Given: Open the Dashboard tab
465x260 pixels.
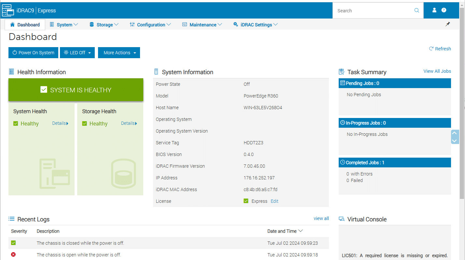Looking at the screenshot, I should [x=25, y=24].
